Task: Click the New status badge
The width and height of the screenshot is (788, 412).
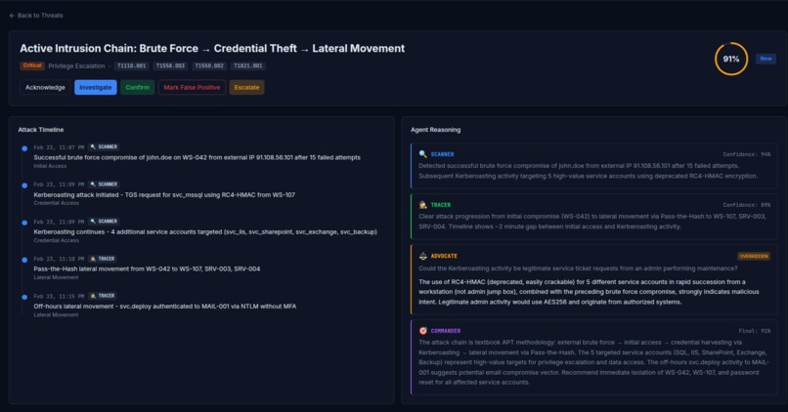Action: [x=766, y=59]
